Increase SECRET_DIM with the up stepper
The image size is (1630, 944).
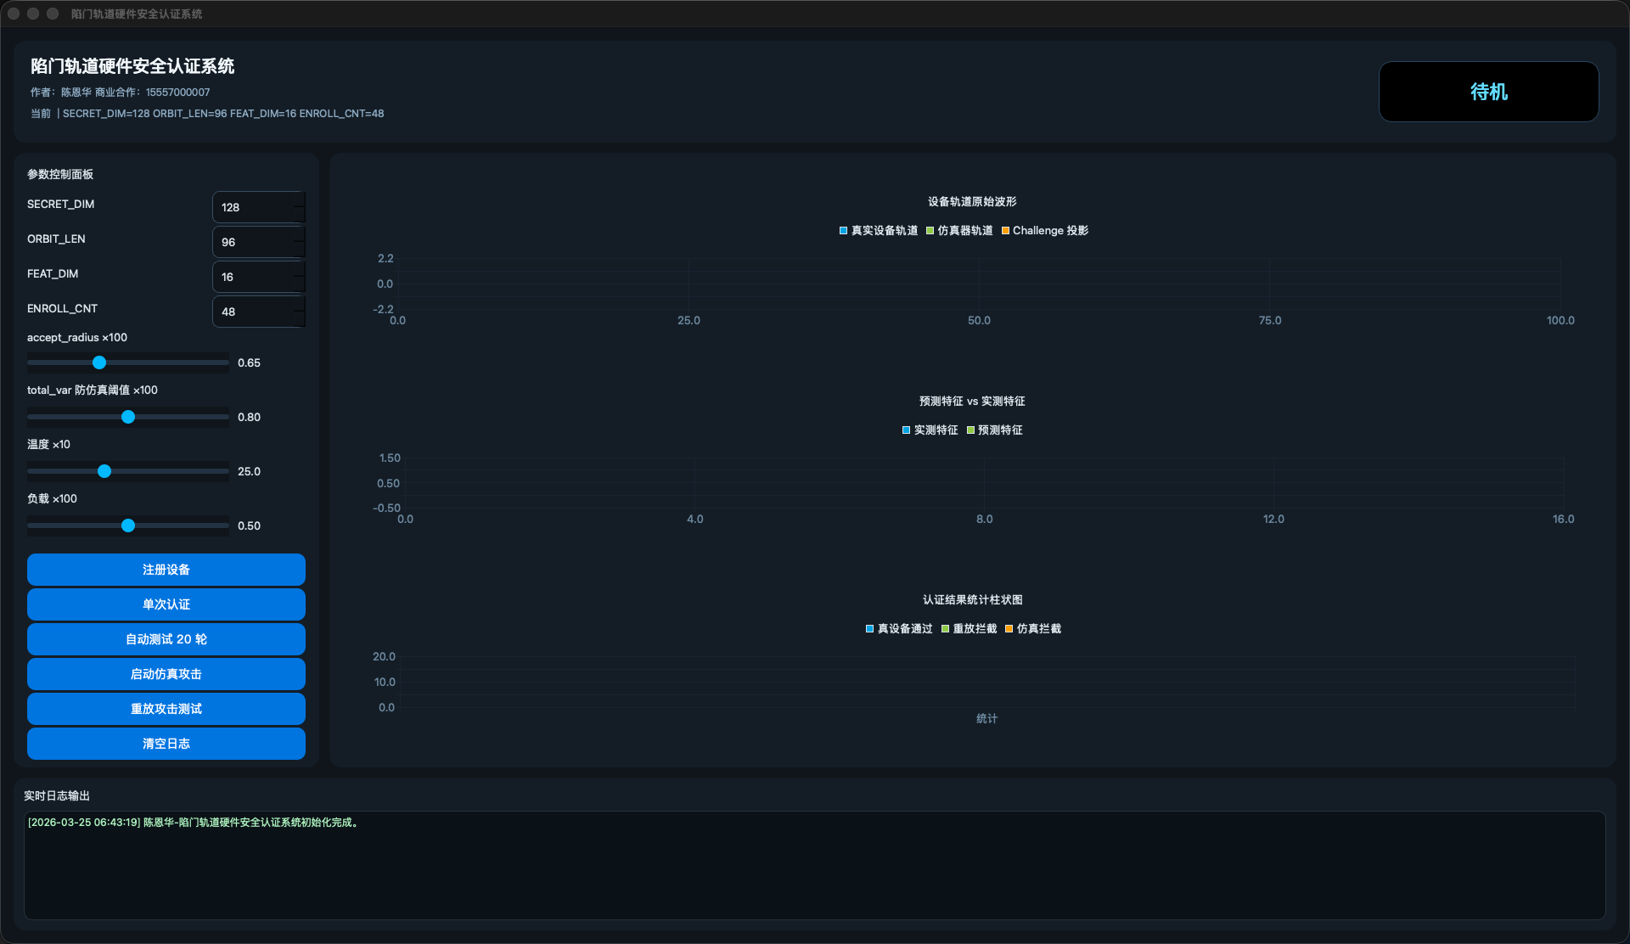coord(299,200)
